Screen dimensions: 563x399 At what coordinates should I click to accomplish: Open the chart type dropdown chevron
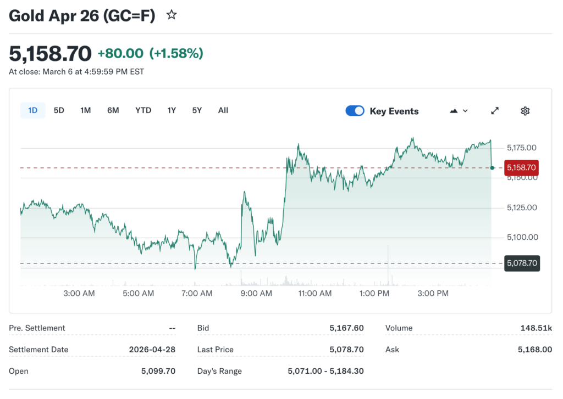464,111
